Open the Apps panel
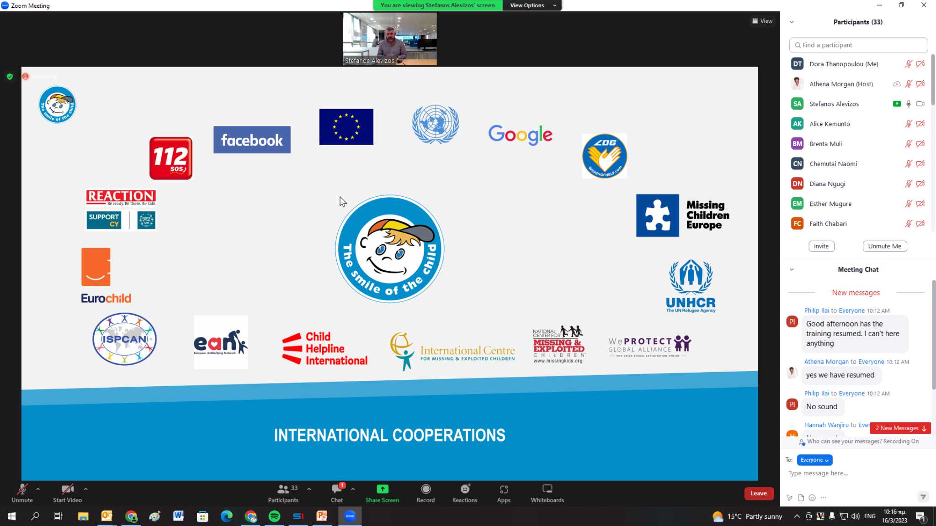Screen dimensions: 936x526 504,493
